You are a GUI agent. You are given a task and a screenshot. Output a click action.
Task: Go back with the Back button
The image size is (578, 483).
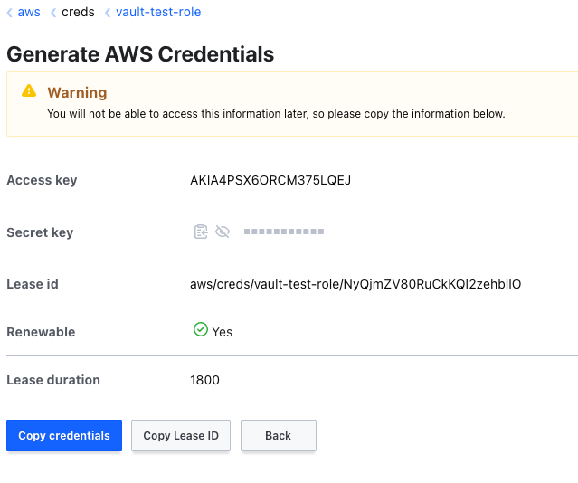pyautogui.click(x=278, y=435)
